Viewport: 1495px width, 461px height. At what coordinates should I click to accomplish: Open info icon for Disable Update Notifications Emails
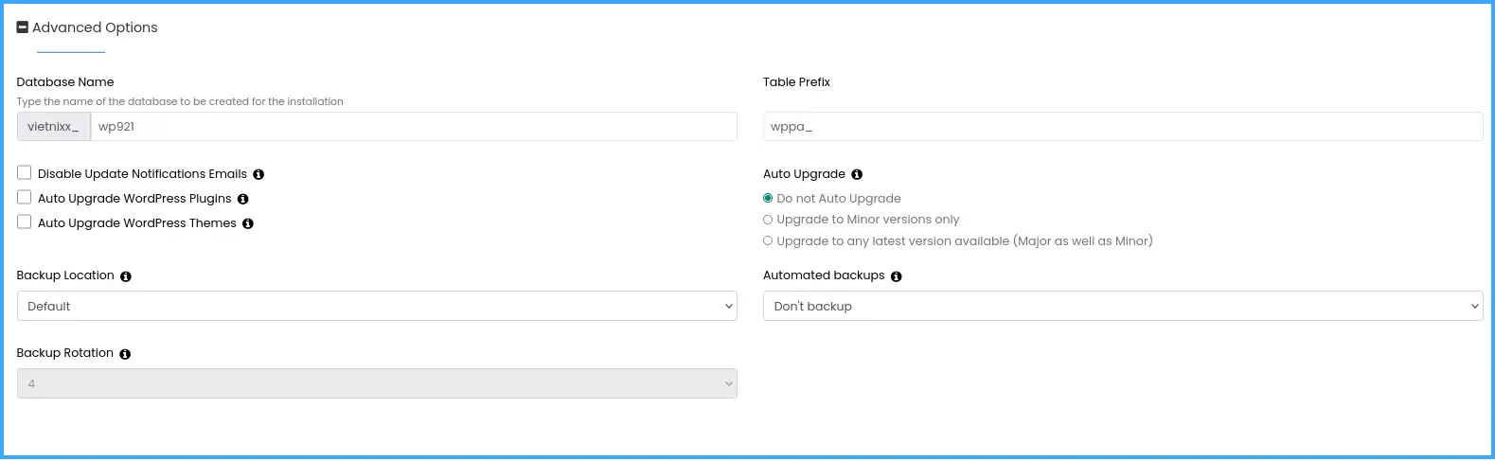click(258, 174)
